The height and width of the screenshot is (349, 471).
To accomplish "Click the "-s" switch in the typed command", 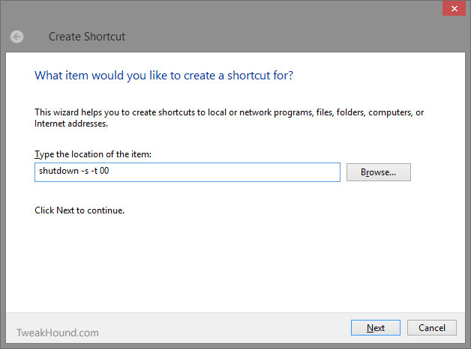I will 85,171.
